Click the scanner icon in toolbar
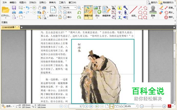 [21, 12]
